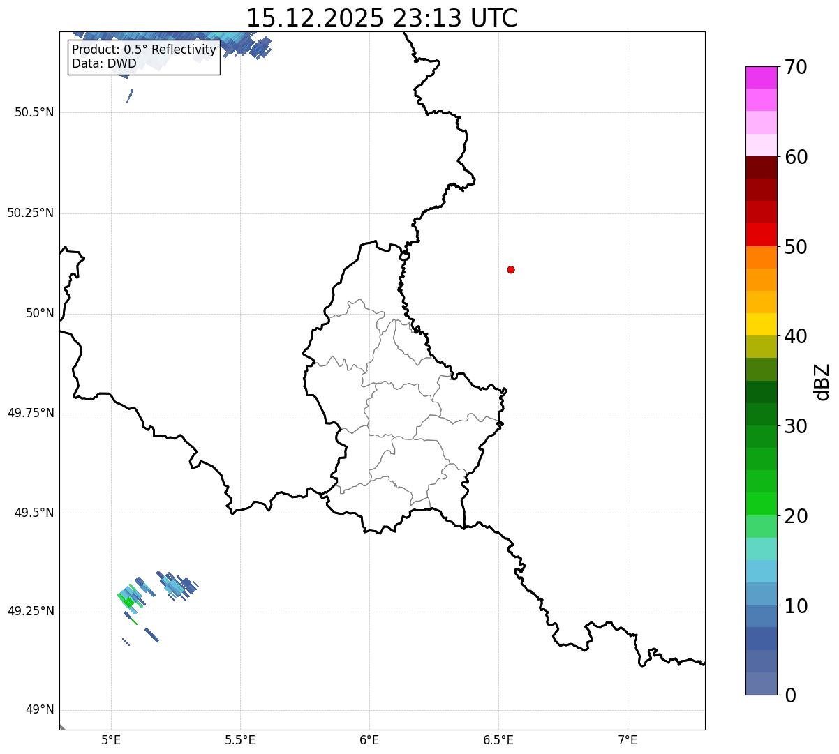Screen dimensions: 839x754
Task: Click the yellow colorbar segment above 40
Action: coord(761,324)
